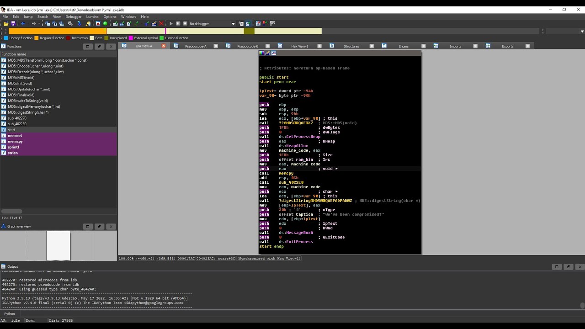585x329 pixels.
Task: Switch to the Imports tab
Action: click(x=456, y=46)
